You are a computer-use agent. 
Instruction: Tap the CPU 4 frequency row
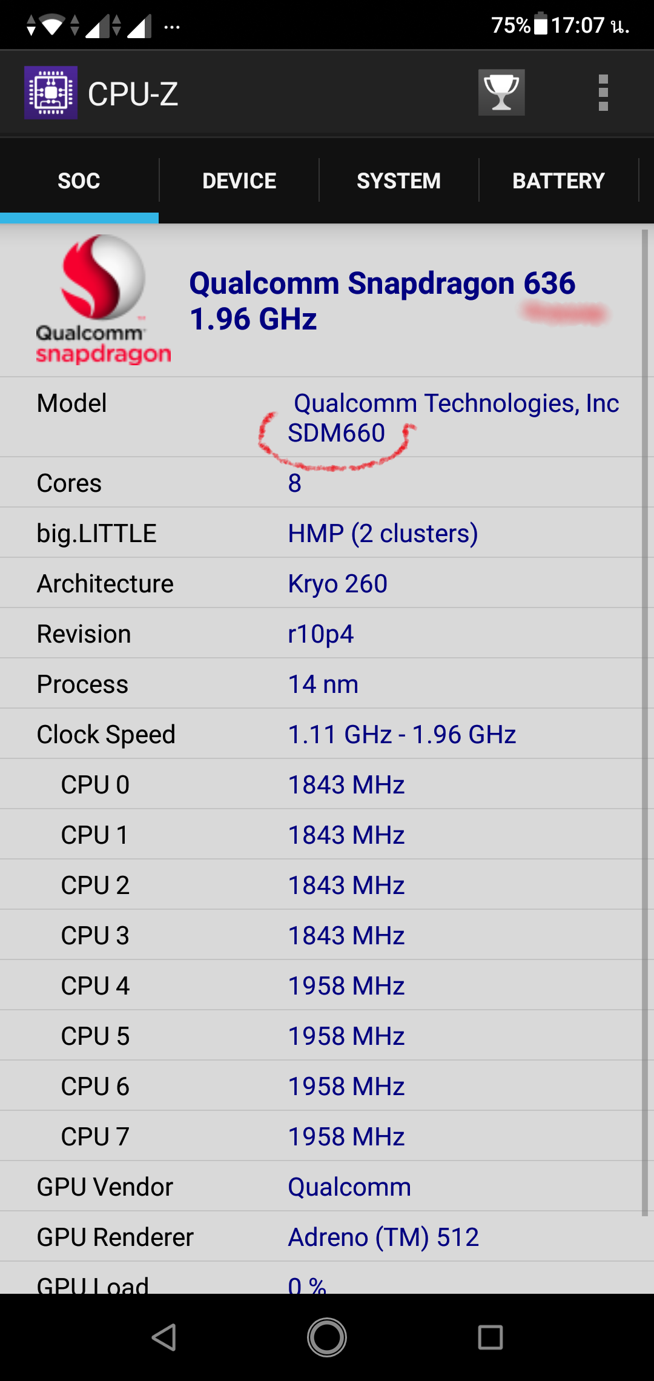coord(321,985)
